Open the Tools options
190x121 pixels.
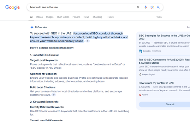pos(159,17)
